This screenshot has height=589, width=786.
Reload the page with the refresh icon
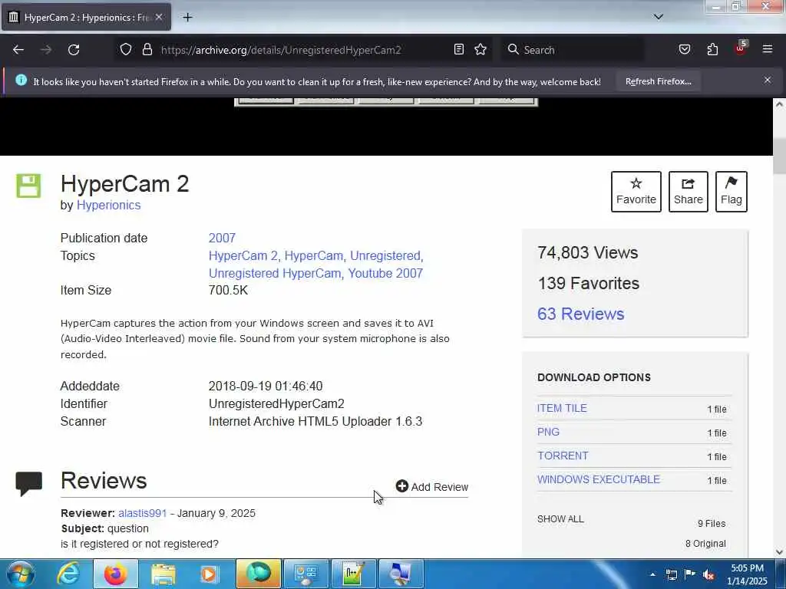point(74,50)
